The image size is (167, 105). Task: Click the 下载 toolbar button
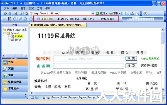[114, 13]
